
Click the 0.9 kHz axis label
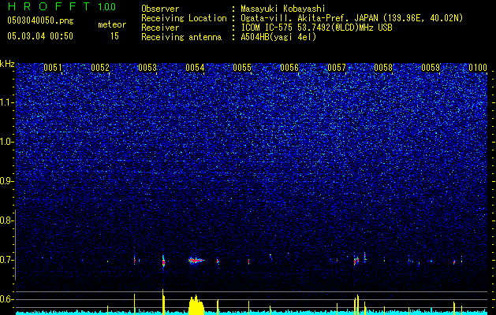pyautogui.click(x=6, y=181)
